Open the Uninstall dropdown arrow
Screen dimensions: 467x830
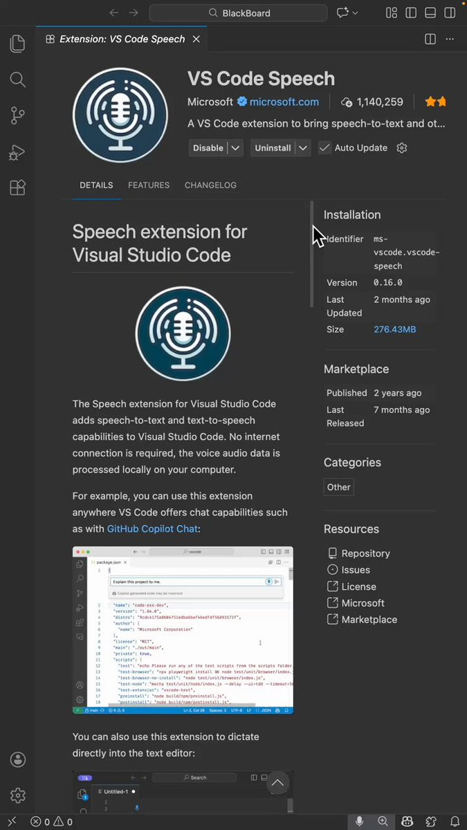302,148
